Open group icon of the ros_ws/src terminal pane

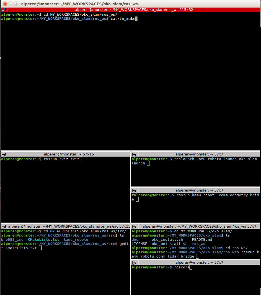(4, 226)
